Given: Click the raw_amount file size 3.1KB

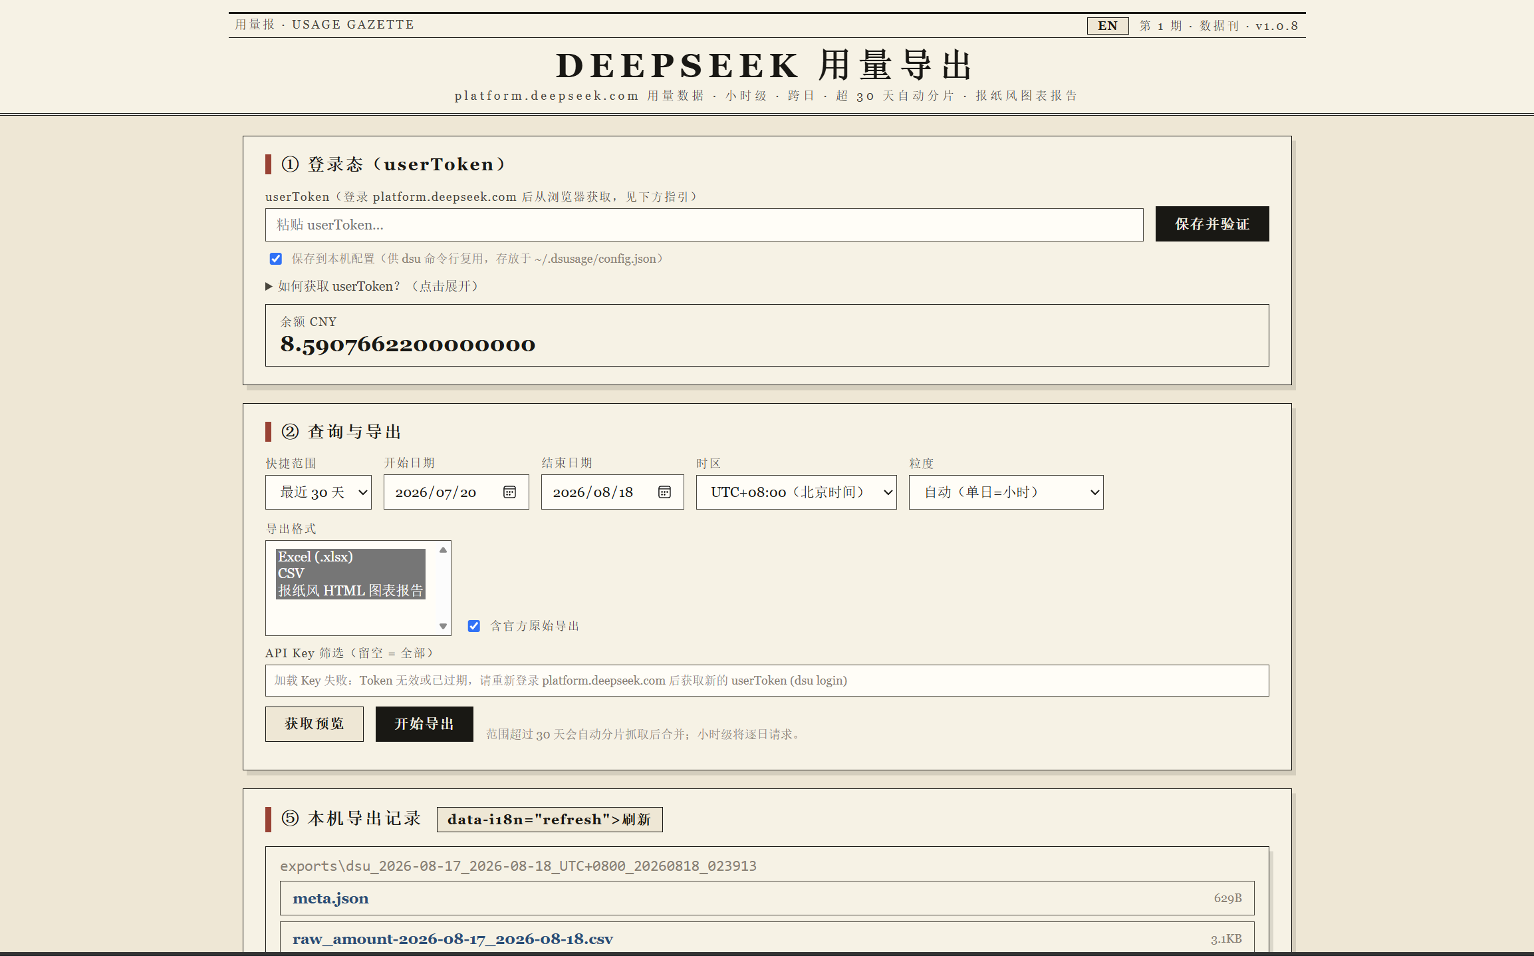Looking at the screenshot, I should 1226,939.
